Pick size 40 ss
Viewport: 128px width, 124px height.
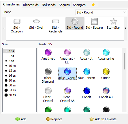pyautogui.click(x=10, y=95)
